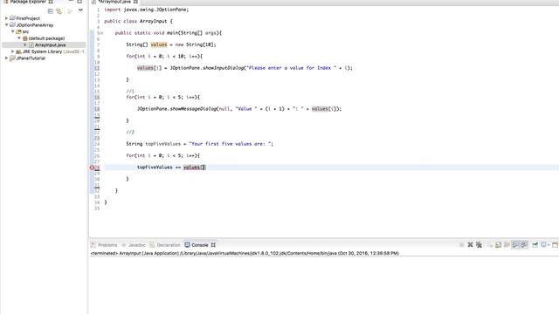Click the '//1' comment line
Screen dimensions: 559x314
tap(130, 91)
